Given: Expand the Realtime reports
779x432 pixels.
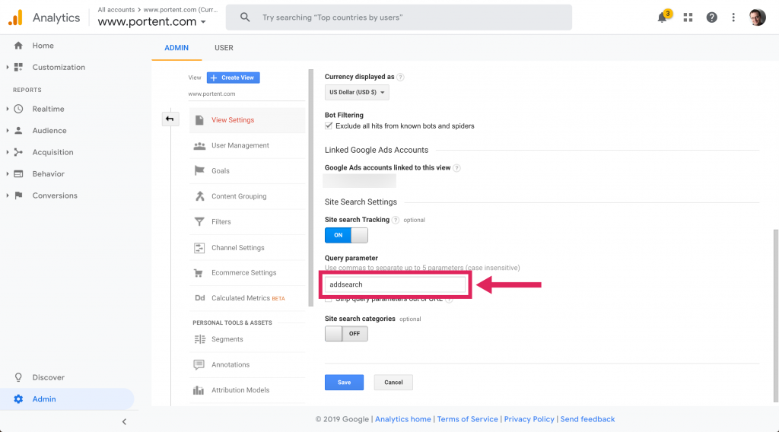Looking at the screenshot, I should (8, 109).
